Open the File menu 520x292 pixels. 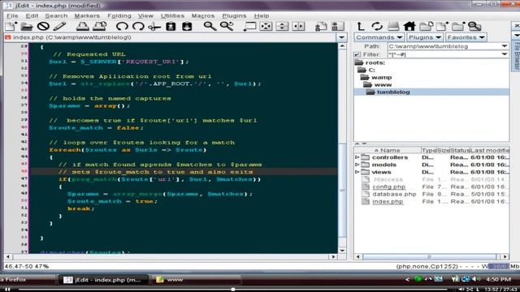(x=12, y=15)
